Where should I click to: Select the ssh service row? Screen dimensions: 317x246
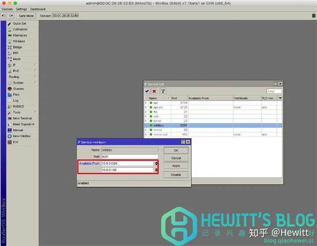pyautogui.click(x=213, y=116)
